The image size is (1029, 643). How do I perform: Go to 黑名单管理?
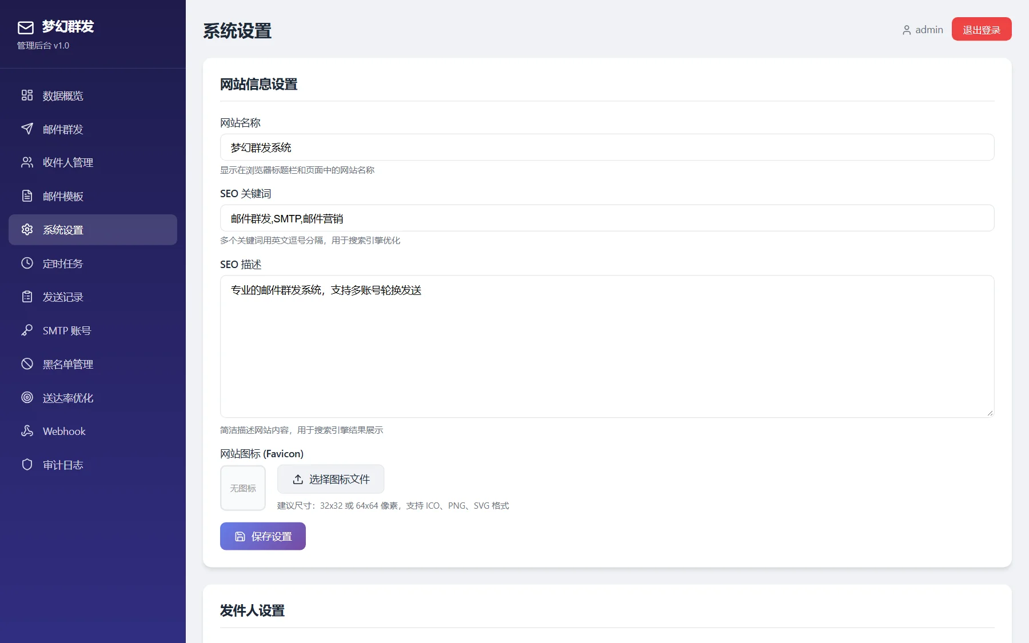point(93,364)
